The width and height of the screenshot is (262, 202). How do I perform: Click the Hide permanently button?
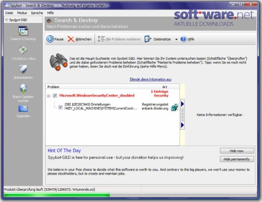(237, 159)
